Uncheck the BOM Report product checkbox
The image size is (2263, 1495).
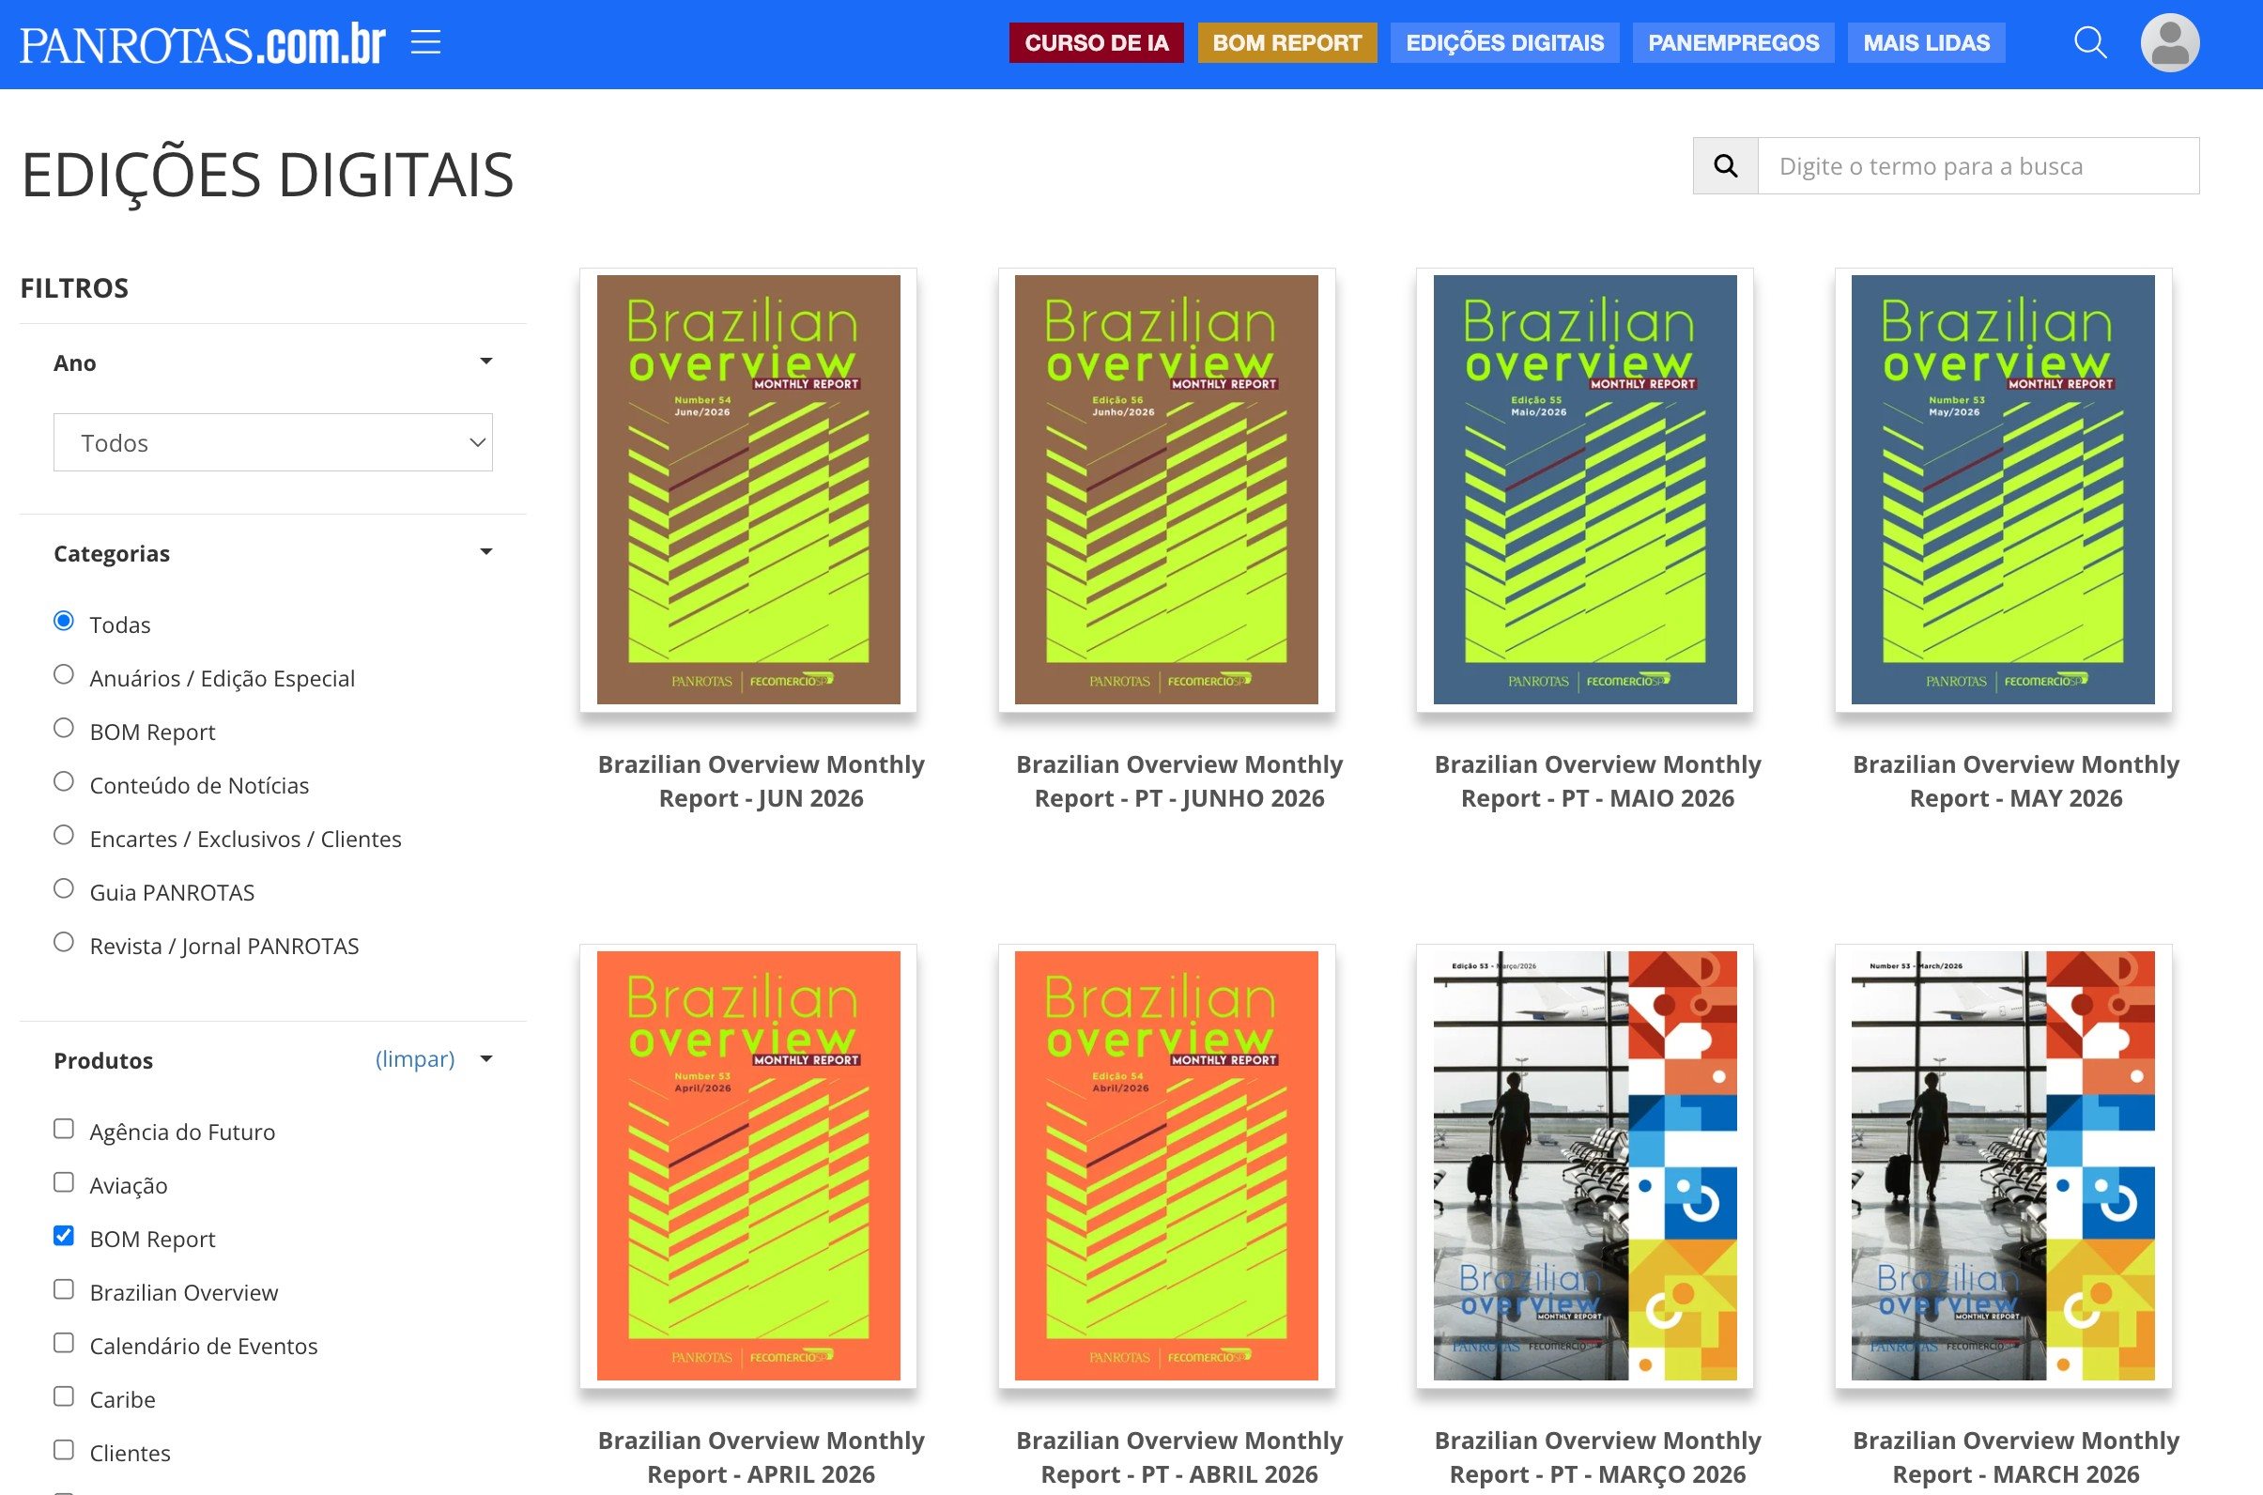click(64, 1236)
